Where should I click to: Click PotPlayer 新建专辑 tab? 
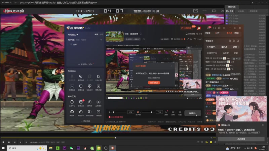click(253, 11)
